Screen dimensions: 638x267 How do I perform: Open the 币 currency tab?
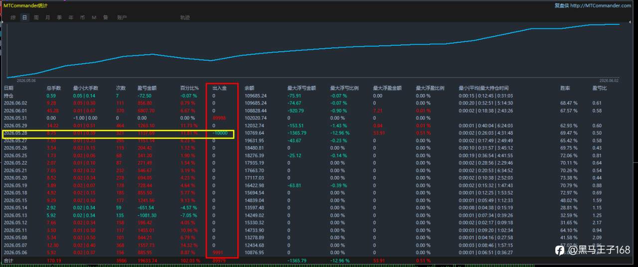tap(82, 17)
